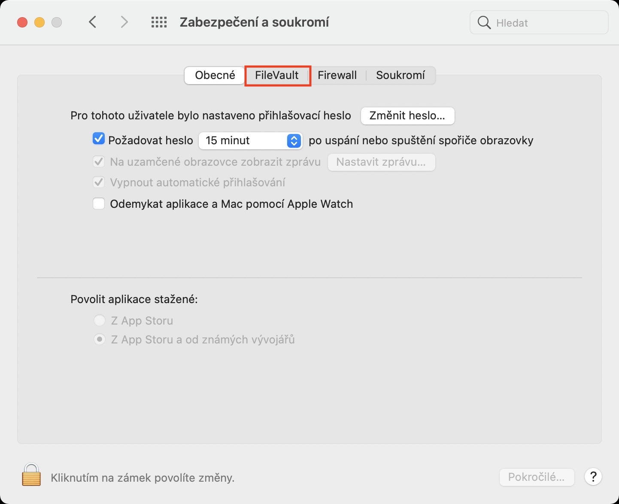The width and height of the screenshot is (619, 504).
Task: Open the 15 minut dropdown
Action: coord(251,140)
